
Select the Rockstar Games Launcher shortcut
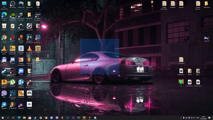click(4, 82)
